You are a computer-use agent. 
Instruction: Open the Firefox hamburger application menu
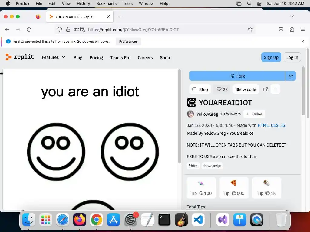pos(303,29)
